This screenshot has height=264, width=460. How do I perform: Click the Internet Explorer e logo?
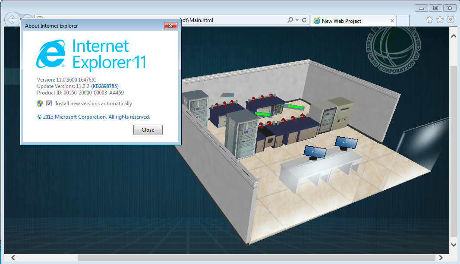(50, 53)
